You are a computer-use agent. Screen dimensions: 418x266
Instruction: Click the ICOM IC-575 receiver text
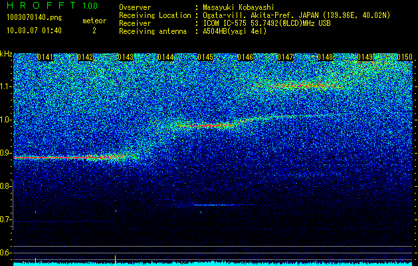(x=266, y=23)
